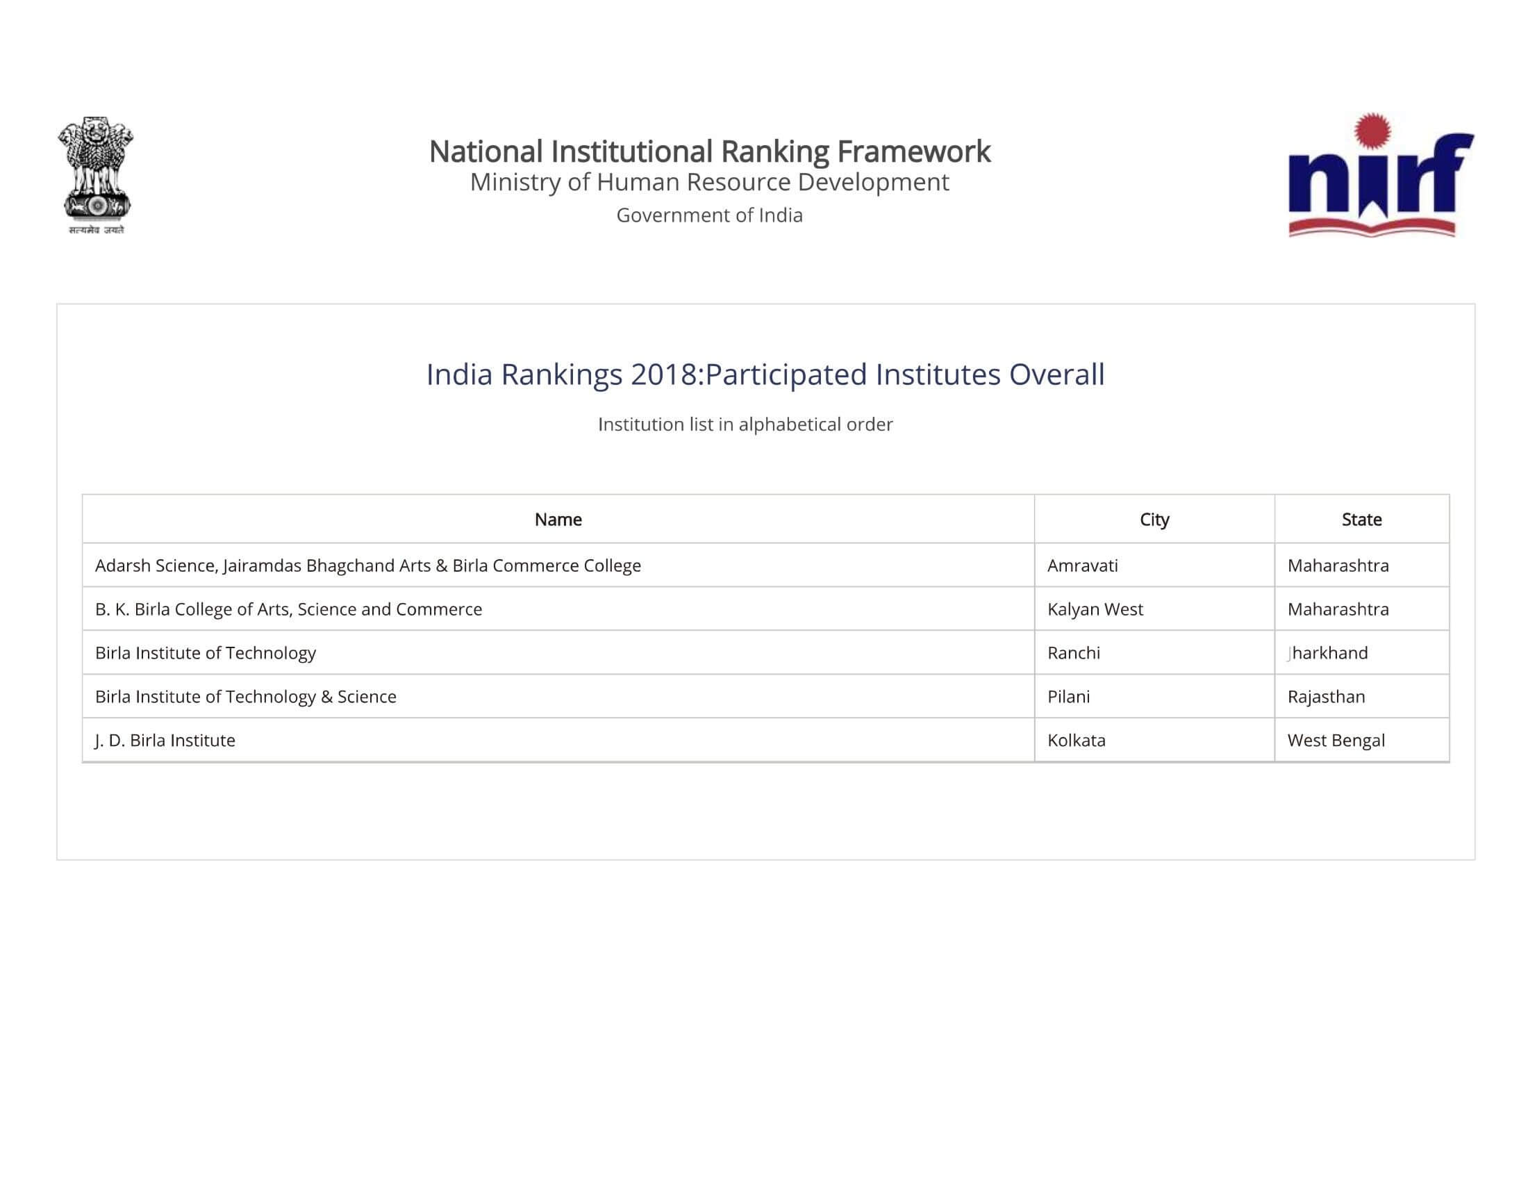Screen dimensions: 1528x1181
Task: Click the National Institutional Ranking Framework heading
Action: [x=709, y=151]
